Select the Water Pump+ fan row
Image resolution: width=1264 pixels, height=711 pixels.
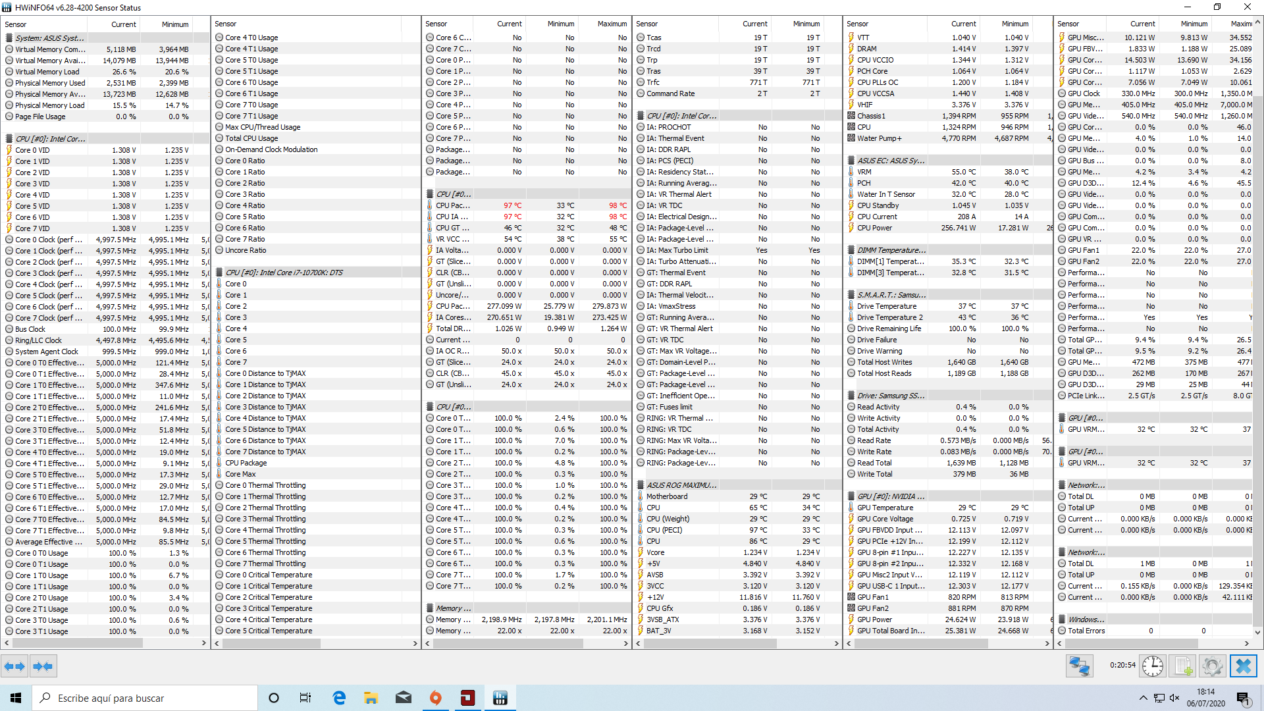879,138
